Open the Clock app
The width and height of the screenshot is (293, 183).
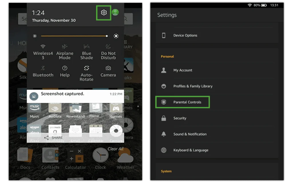tap(100, 158)
